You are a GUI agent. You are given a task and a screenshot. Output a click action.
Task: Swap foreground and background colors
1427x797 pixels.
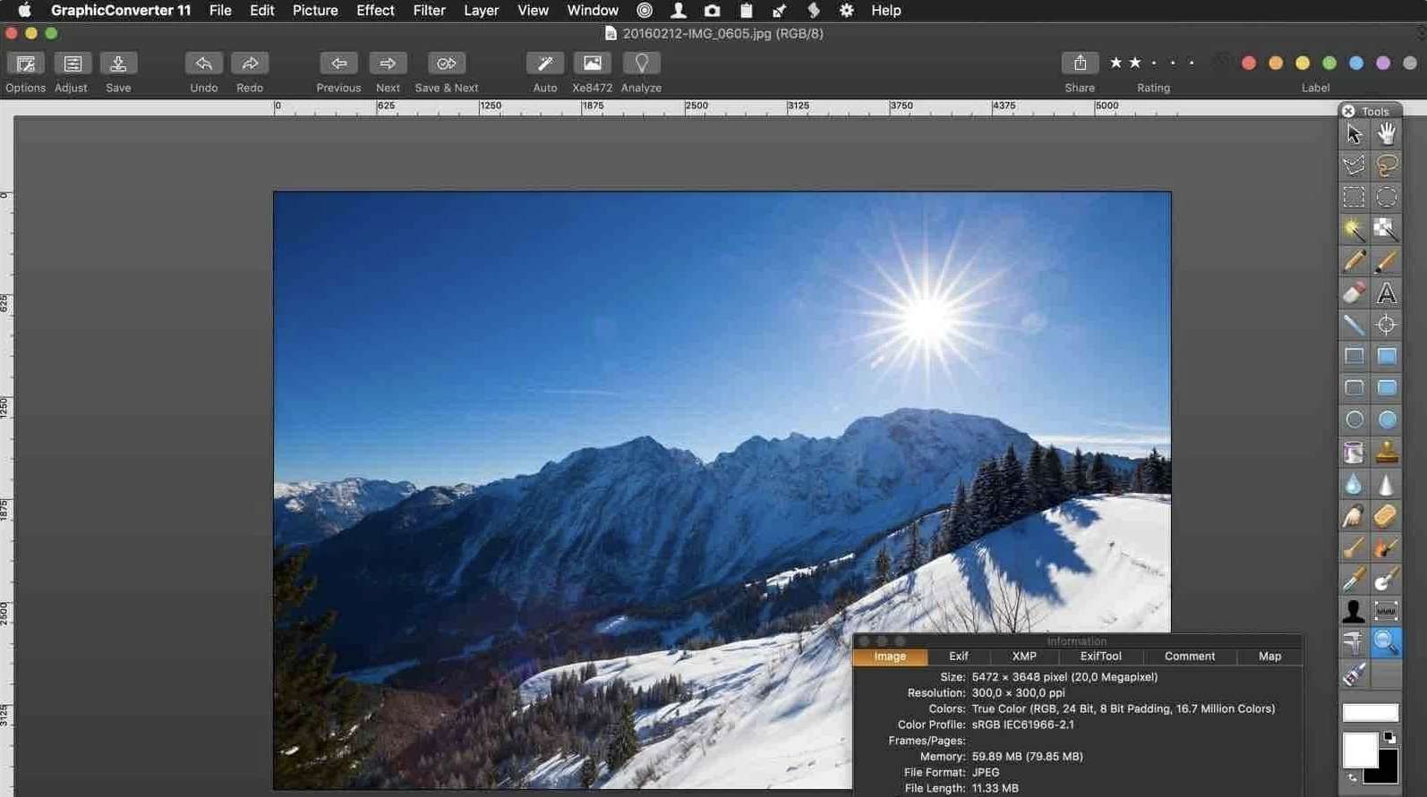point(1352,778)
